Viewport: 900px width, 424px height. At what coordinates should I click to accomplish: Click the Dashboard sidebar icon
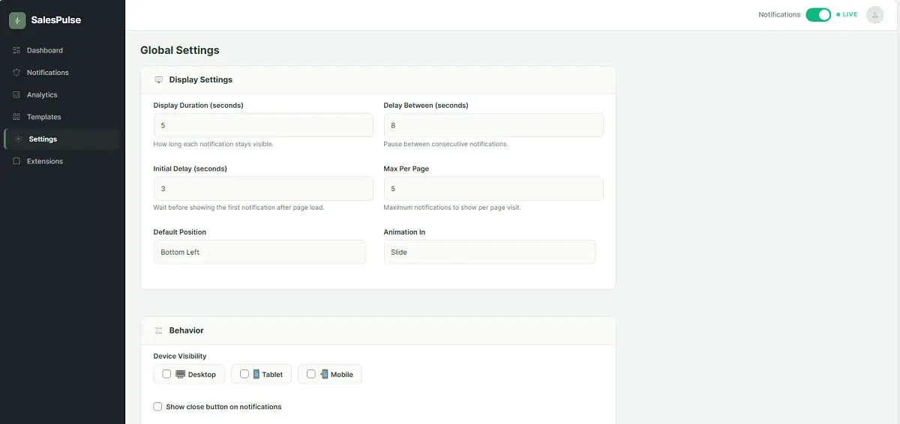pyautogui.click(x=16, y=50)
